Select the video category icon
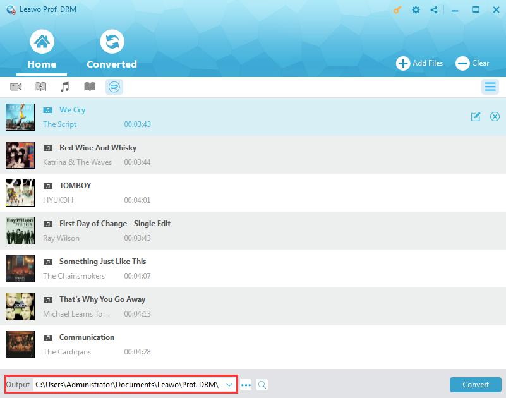506x398 pixels. point(16,87)
